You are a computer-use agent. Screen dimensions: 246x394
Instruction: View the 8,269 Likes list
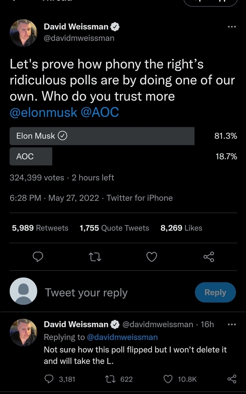[181, 228]
